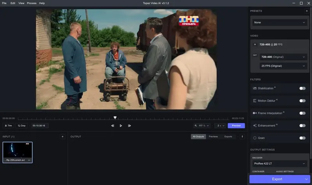Play the video preview

pyautogui.click(x=121, y=125)
